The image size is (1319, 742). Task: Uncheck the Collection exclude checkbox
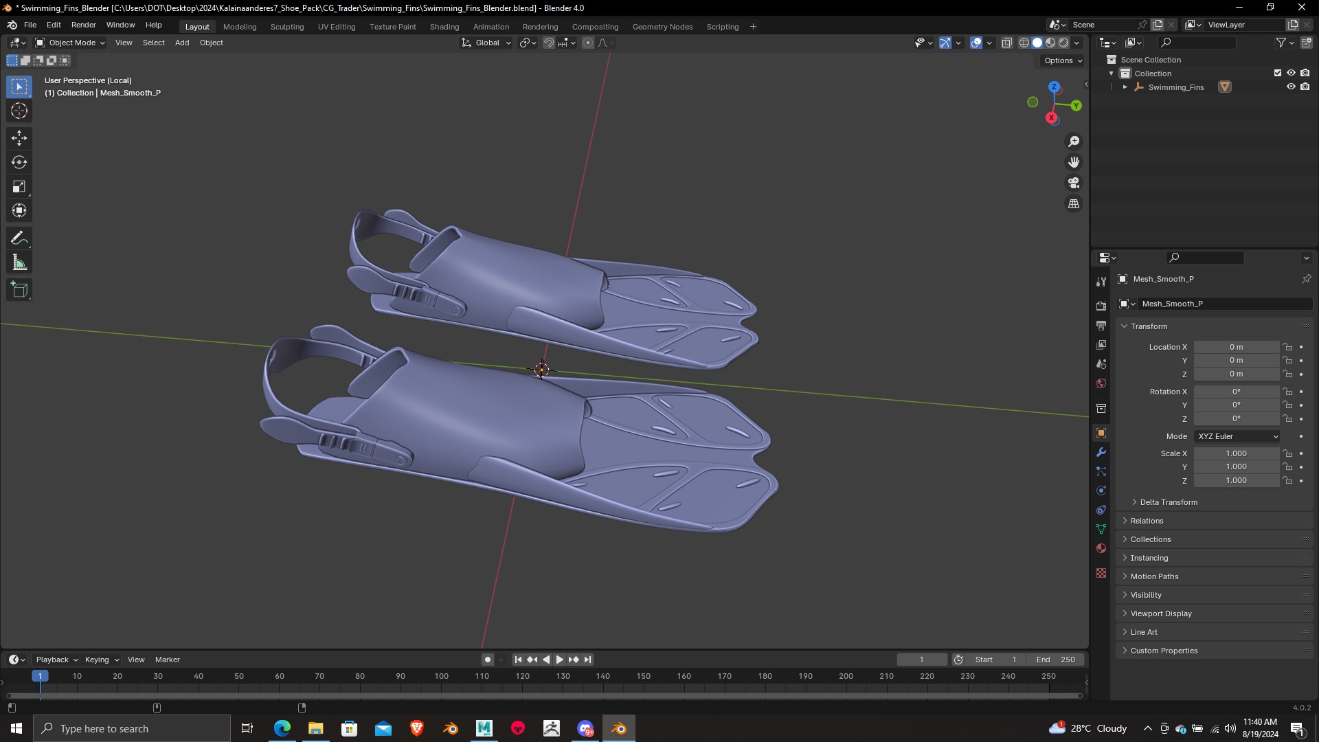(x=1278, y=74)
